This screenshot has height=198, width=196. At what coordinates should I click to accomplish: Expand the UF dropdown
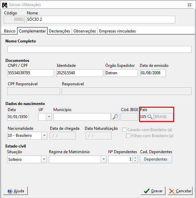click(x=49, y=117)
